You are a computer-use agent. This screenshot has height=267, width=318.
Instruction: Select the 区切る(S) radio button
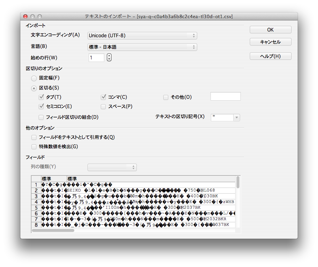[34, 88]
